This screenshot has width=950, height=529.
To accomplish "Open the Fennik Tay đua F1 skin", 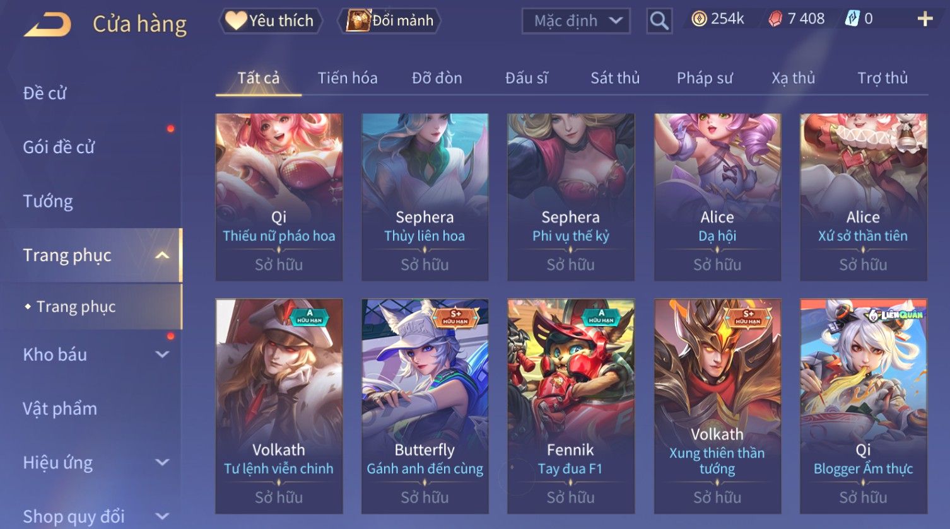I will pos(571,406).
